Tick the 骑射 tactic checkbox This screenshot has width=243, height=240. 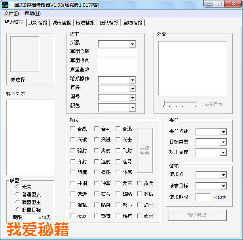click(x=73, y=150)
